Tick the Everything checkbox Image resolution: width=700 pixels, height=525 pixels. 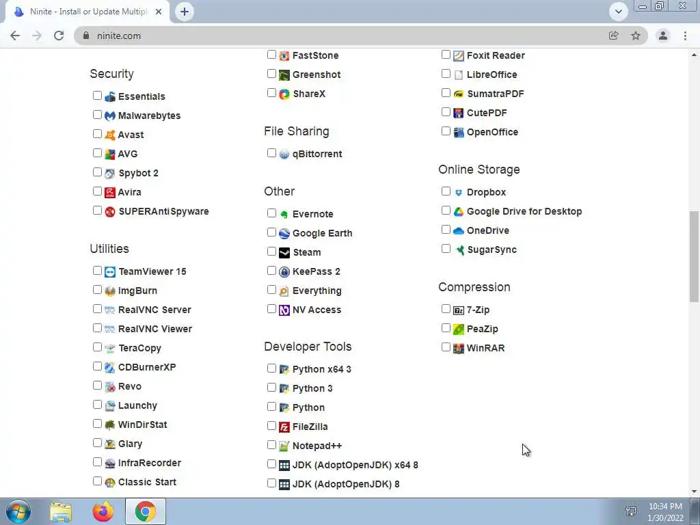(271, 289)
